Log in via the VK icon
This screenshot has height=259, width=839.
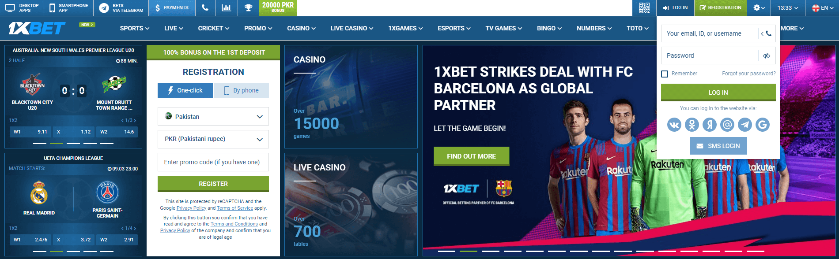click(x=674, y=125)
